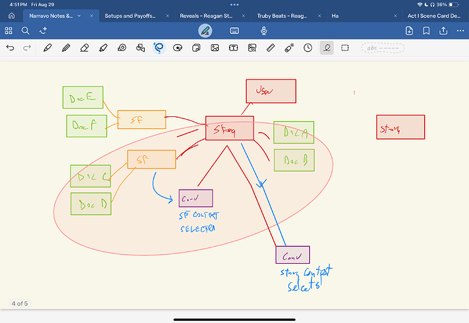
Task: Expand Narravo Notes tab dropdown chevron
Action: pos(82,15)
